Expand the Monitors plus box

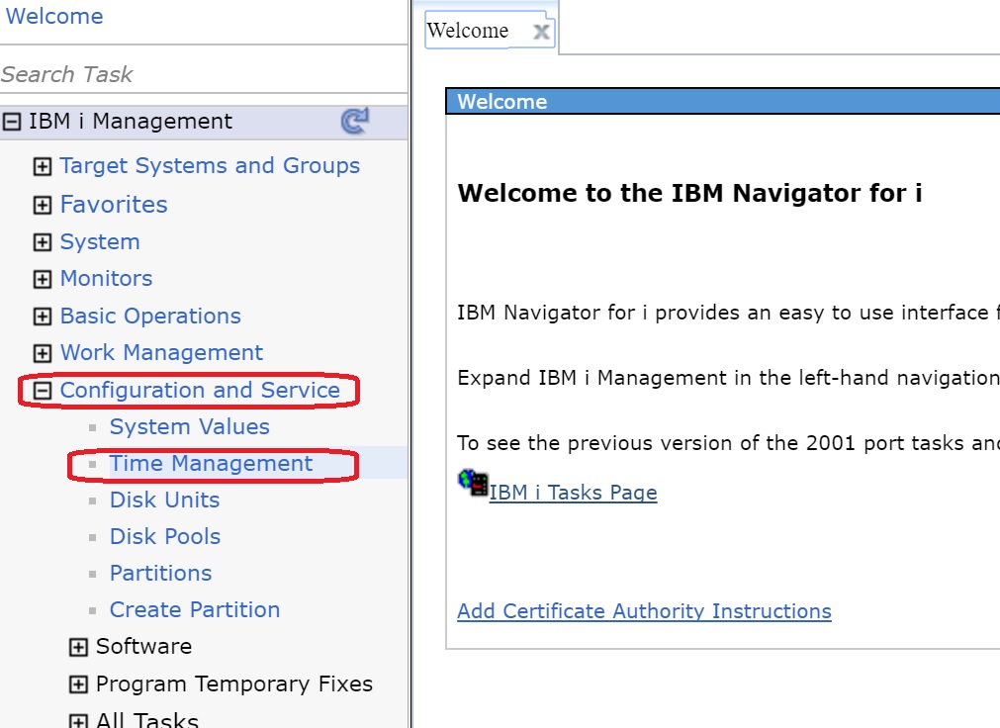(43, 279)
